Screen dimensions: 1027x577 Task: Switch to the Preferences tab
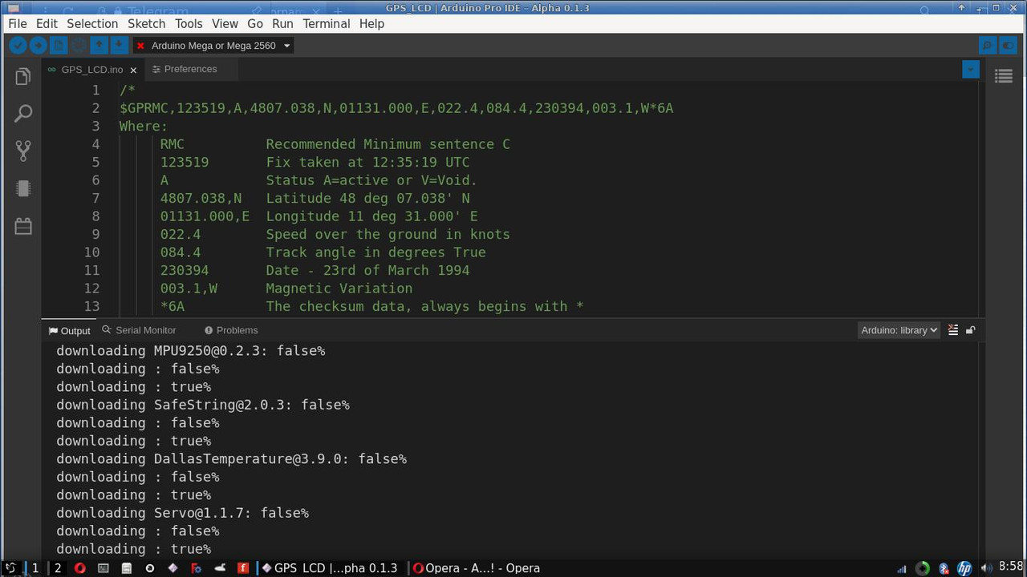click(190, 69)
